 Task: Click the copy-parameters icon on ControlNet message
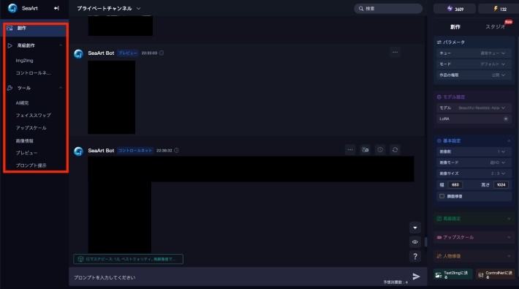[x=365, y=150]
